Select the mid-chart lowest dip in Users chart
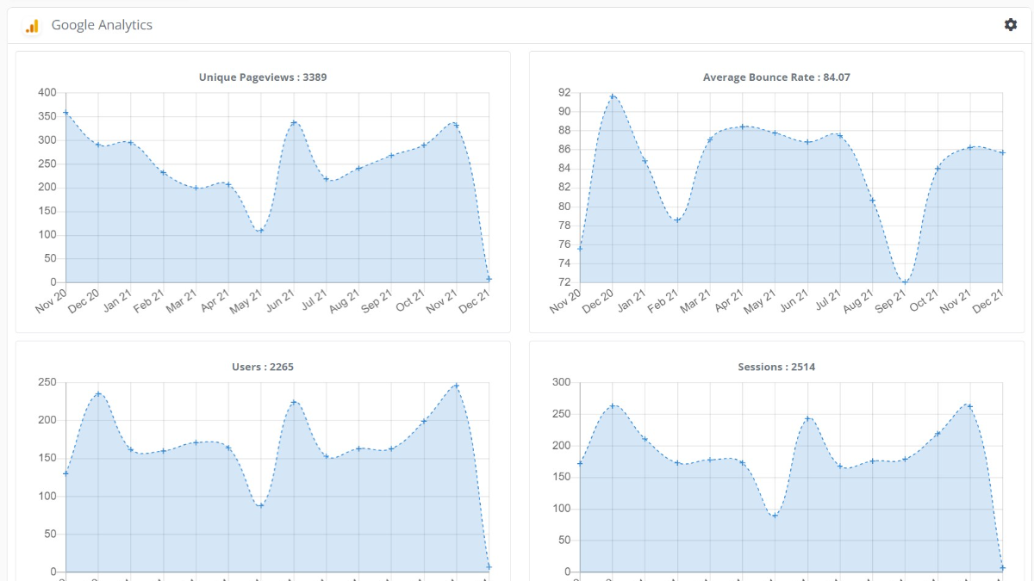 [260, 505]
